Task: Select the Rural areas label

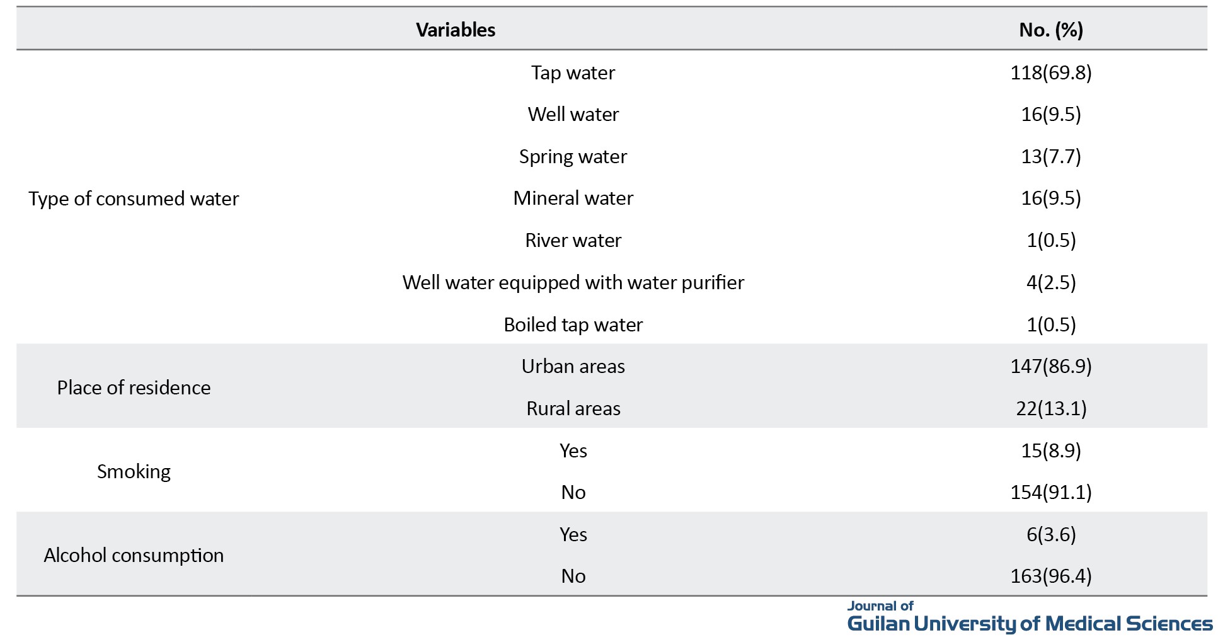Action: pos(573,408)
